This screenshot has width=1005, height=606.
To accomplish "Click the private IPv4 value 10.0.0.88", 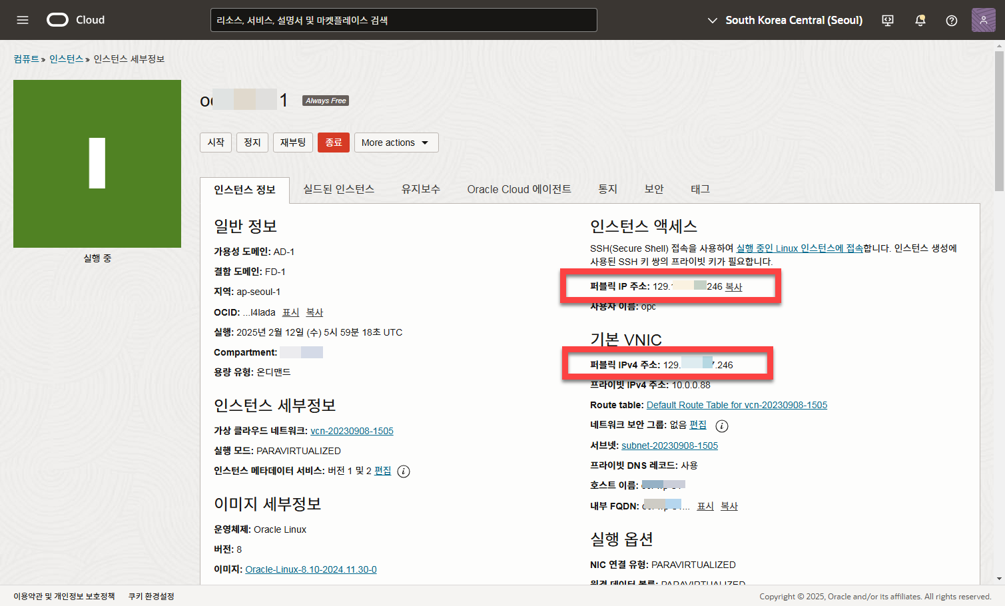I will [691, 385].
